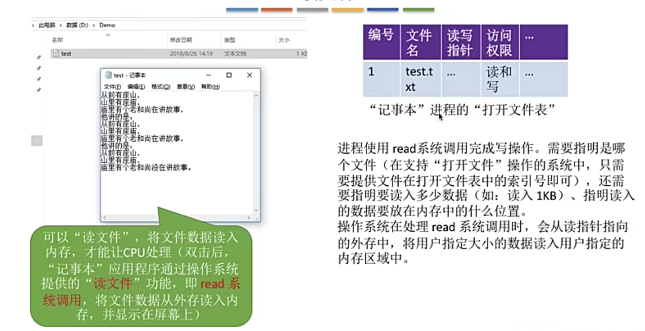Open the 帮助(H) menu in Notepad
This screenshot has width=645, height=331.
coord(210,87)
